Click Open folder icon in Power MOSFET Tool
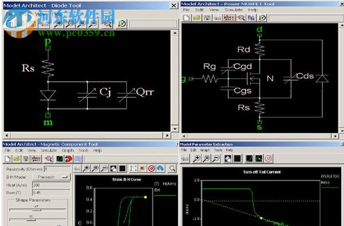The width and height of the screenshot is (344, 226). pos(197,18)
